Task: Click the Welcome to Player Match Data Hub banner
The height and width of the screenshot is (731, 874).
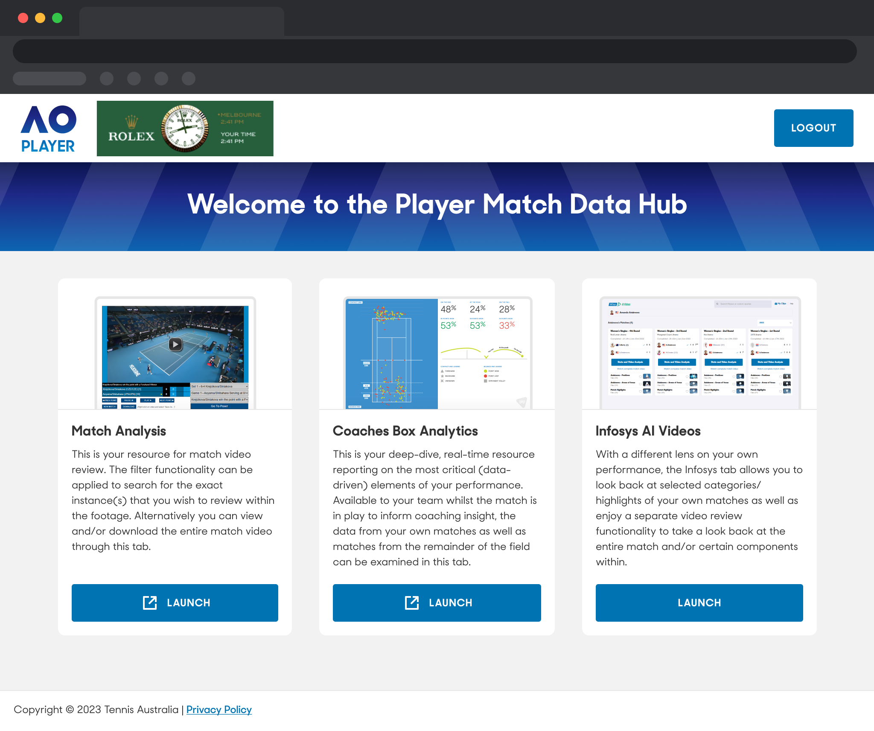Action: pos(437,204)
